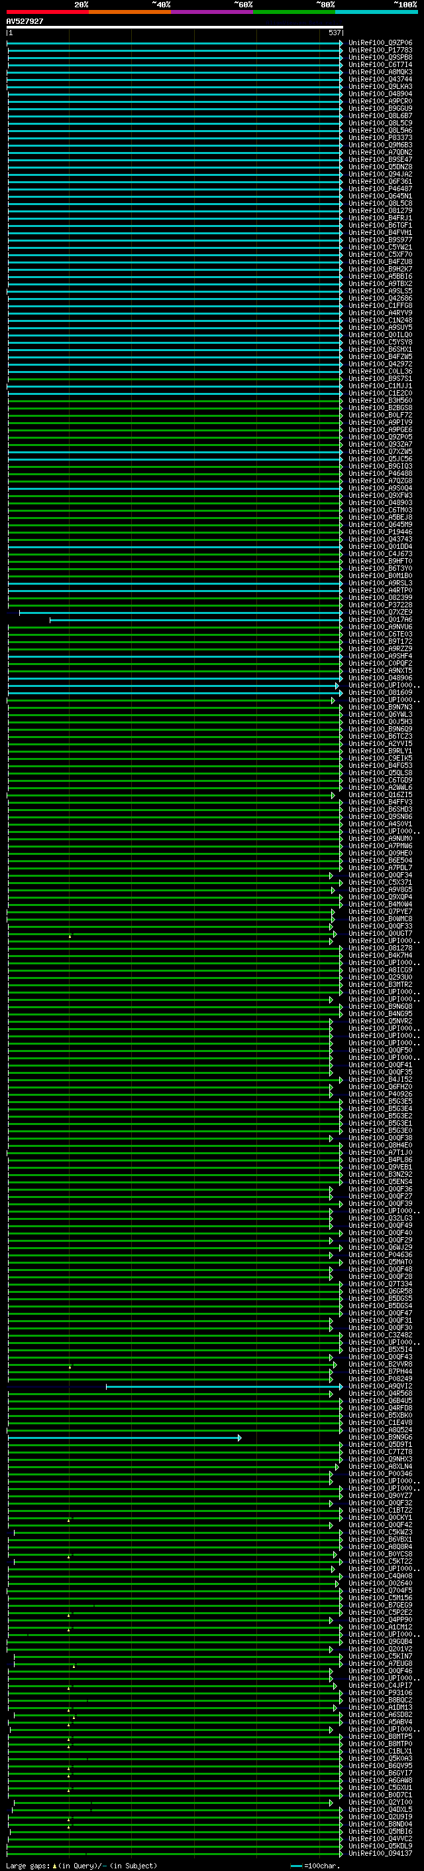Select the UniRef100_Q293U0 label

coord(380,978)
